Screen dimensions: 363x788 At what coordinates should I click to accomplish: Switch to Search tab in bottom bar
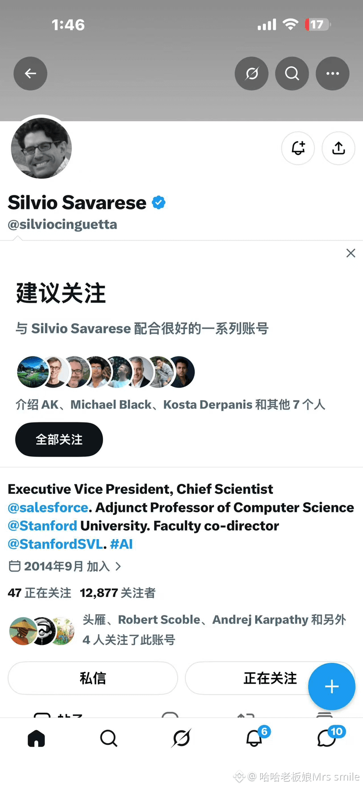click(109, 738)
